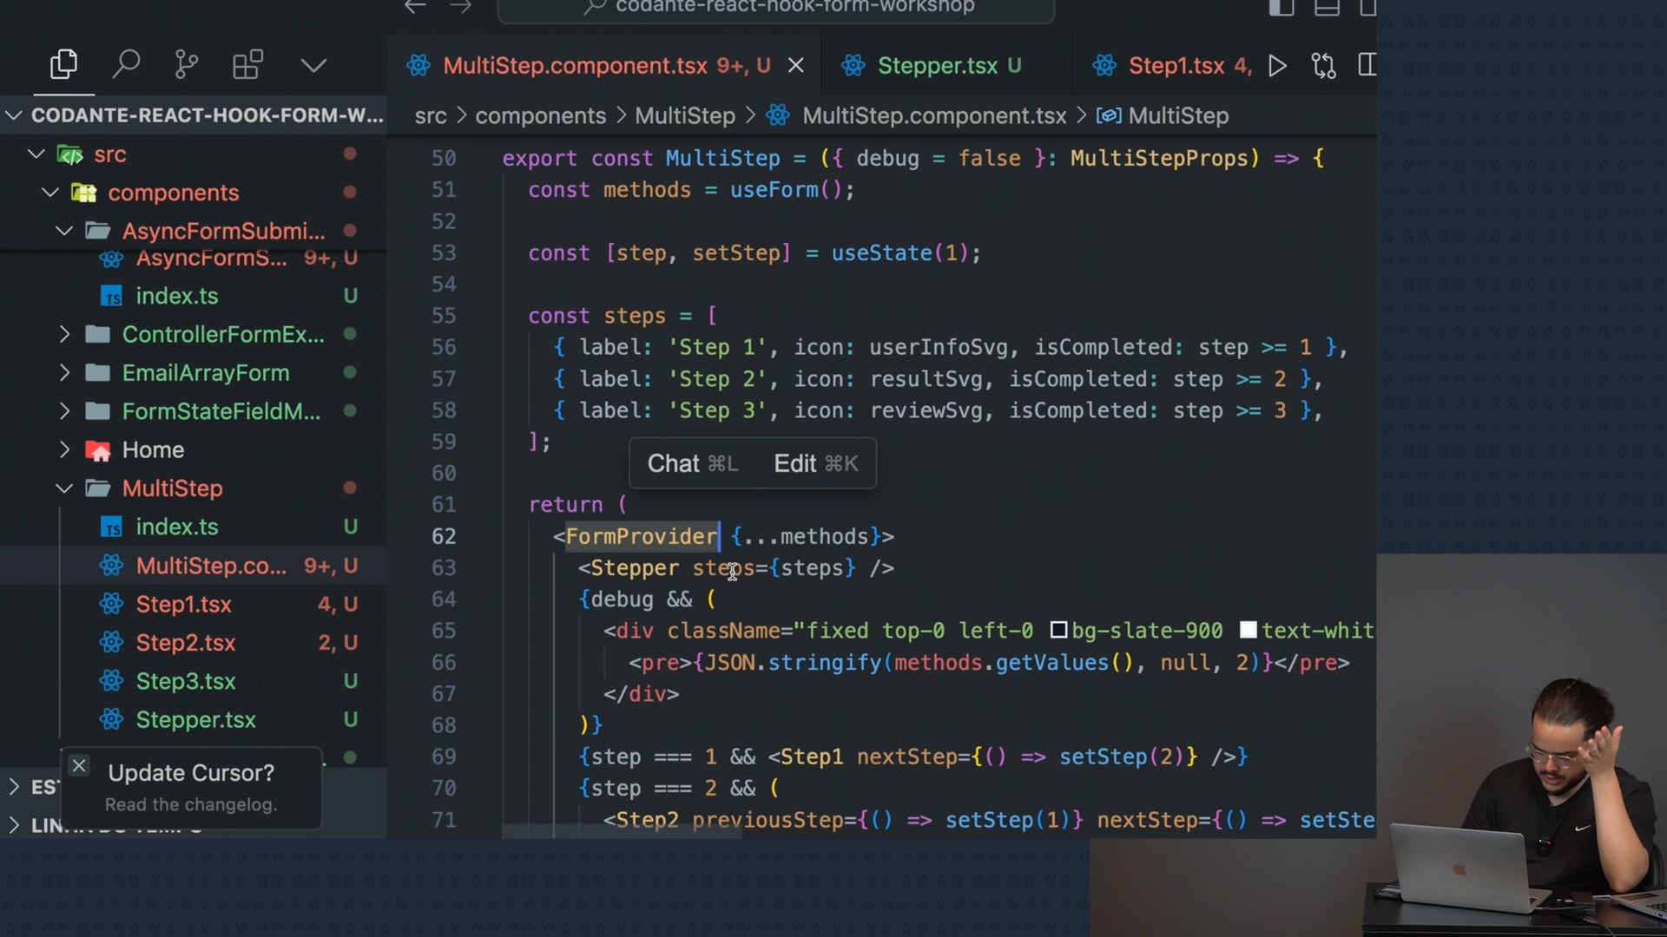Screen dimensions: 1667x937
Task: Click the Run play icon in editor toolbar
Action: [x=1277, y=66]
